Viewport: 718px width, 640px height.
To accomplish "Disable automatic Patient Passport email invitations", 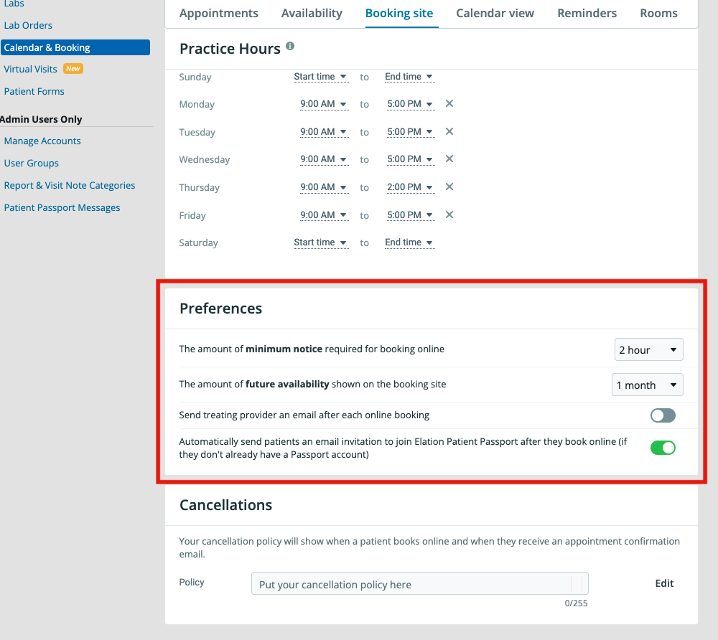I will coord(662,447).
